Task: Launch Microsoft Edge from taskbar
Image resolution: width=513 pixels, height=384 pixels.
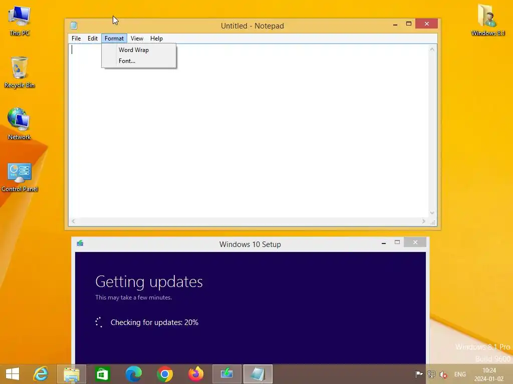Action: pyautogui.click(x=133, y=374)
